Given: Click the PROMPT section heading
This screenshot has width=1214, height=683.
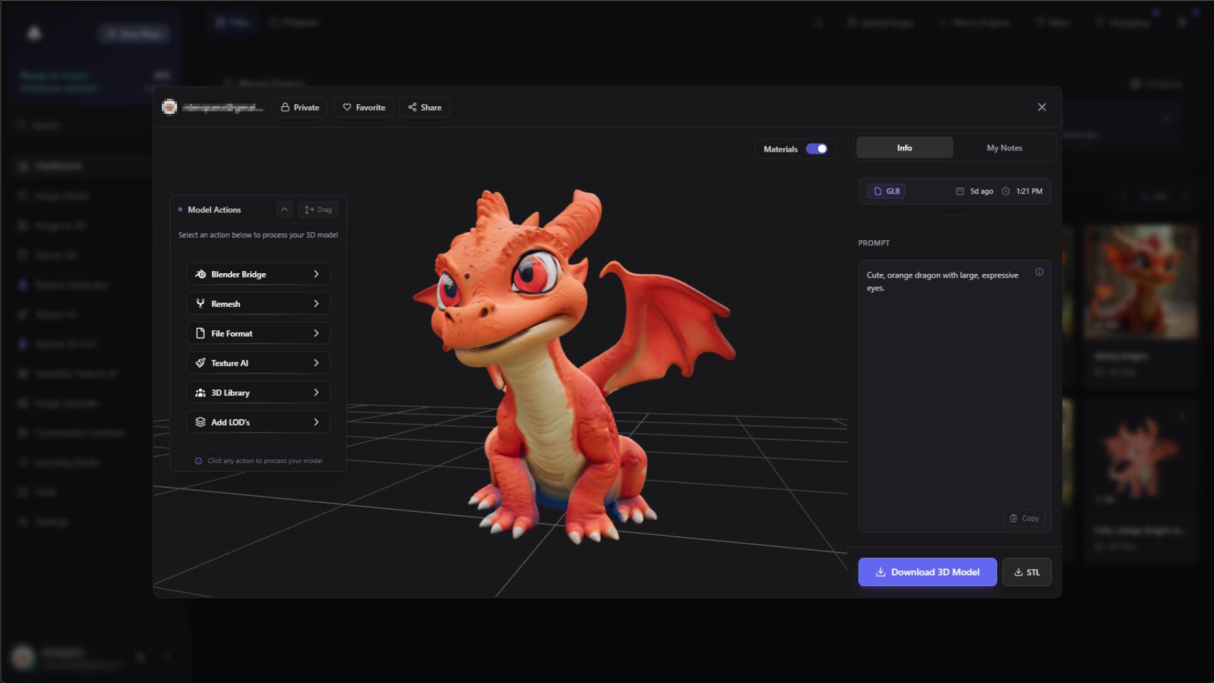Looking at the screenshot, I should [874, 243].
